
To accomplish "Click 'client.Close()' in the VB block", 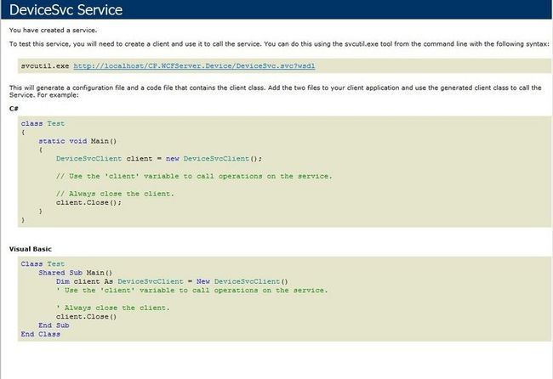I will tap(87, 317).
